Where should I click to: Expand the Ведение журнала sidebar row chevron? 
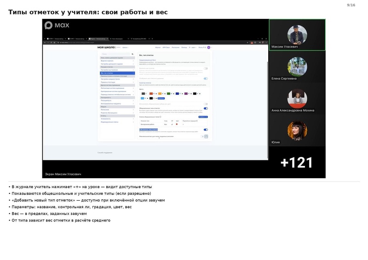(x=133, y=61)
